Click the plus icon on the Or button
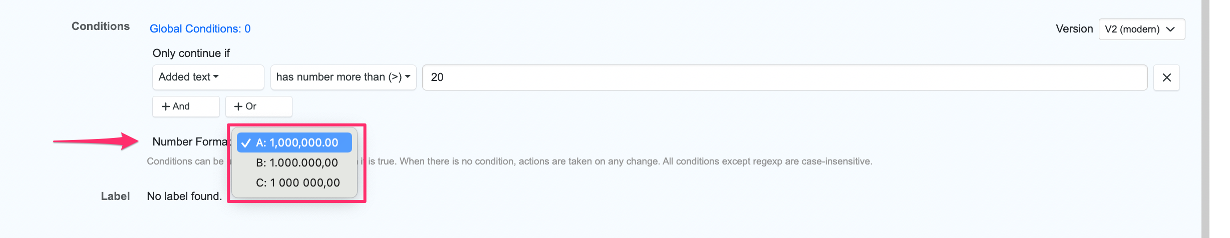1230x238 pixels. coord(238,106)
